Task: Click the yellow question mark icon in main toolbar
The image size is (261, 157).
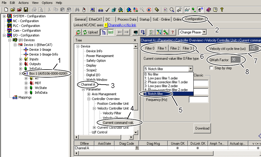Action: click(x=221, y=10)
